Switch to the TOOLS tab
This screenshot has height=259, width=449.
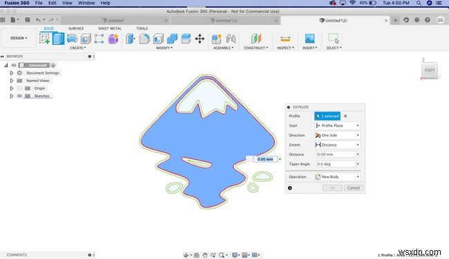click(142, 28)
